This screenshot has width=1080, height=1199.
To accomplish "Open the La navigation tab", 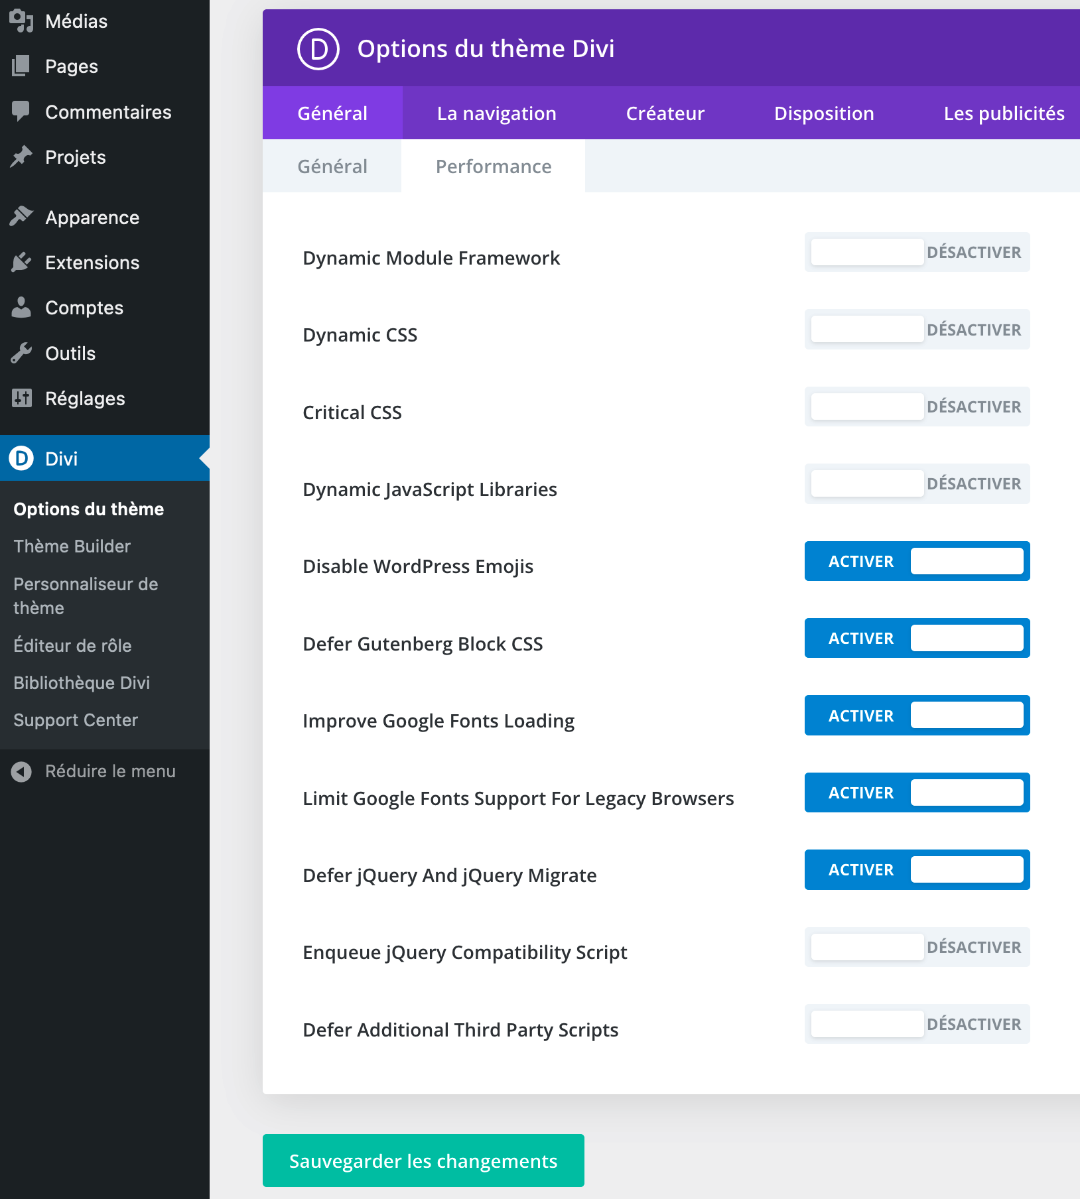I will point(496,113).
